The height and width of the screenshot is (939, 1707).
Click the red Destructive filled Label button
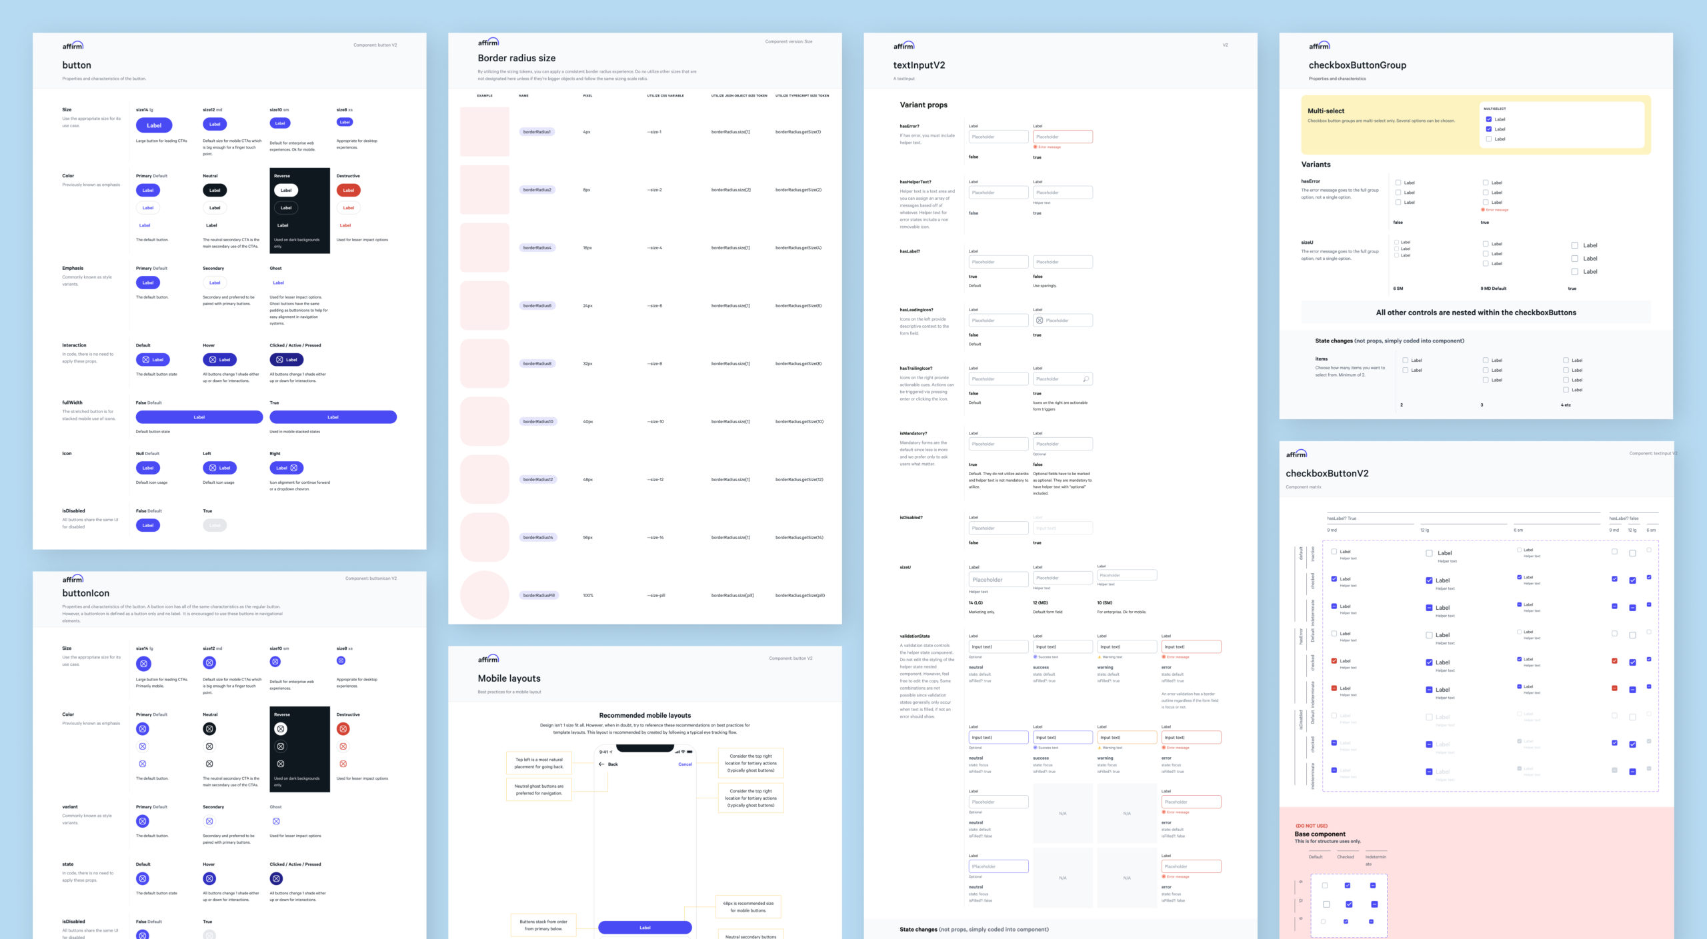(348, 191)
